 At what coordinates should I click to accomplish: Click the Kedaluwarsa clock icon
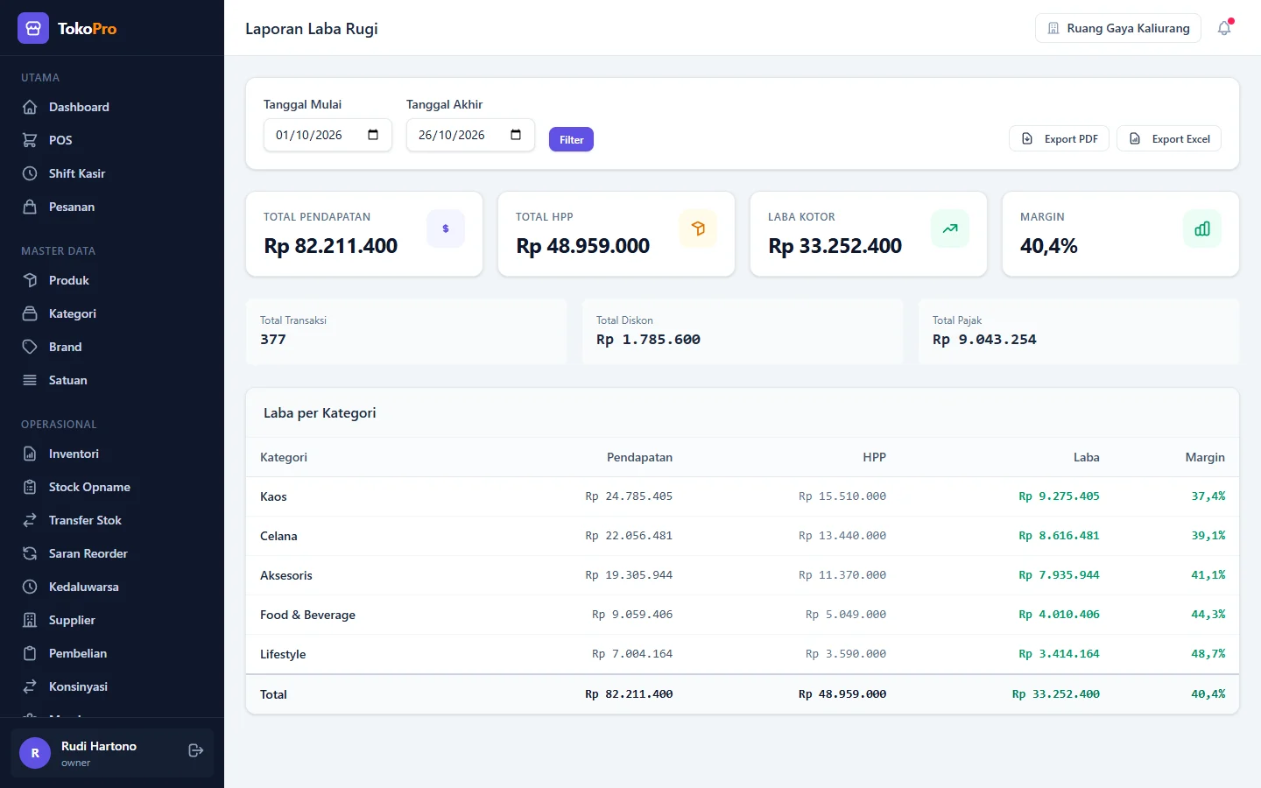(30, 587)
